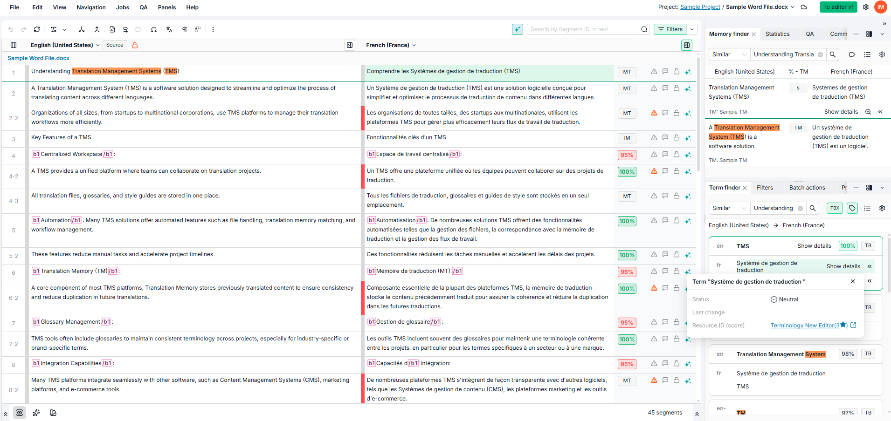Click the green Filters button
This screenshot has width=891, height=421.
pyautogui.click(x=670, y=29)
